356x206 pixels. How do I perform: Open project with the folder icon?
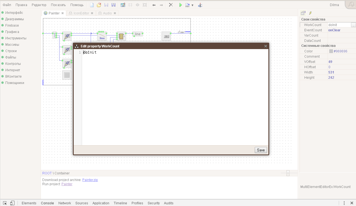[x=99, y=5]
